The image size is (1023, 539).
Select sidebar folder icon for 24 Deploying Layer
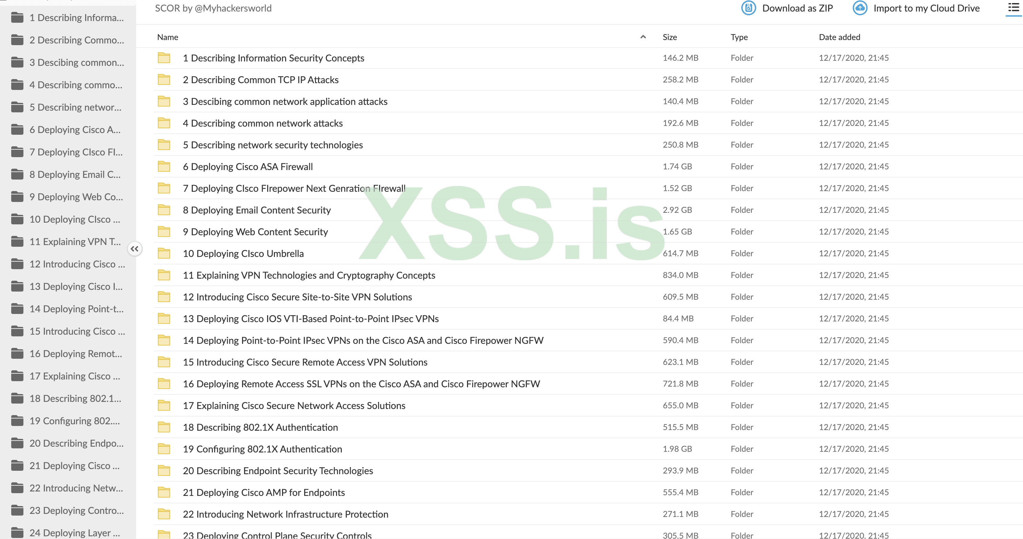tap(17, 532)
